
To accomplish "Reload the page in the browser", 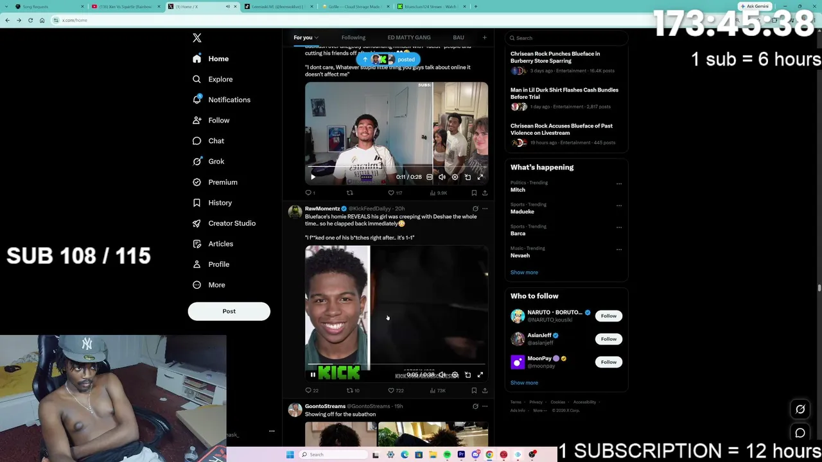I will point(30,20).
